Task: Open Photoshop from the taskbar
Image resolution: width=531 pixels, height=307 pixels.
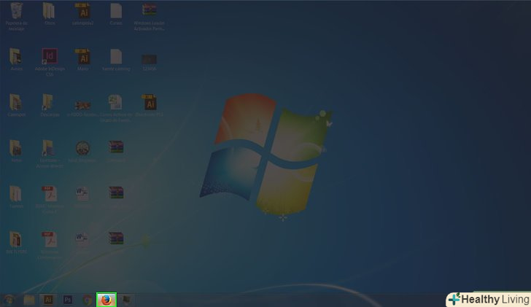Action: [68, 300]
